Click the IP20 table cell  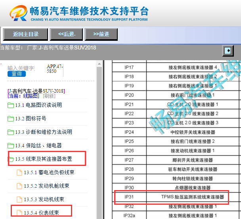129,95
